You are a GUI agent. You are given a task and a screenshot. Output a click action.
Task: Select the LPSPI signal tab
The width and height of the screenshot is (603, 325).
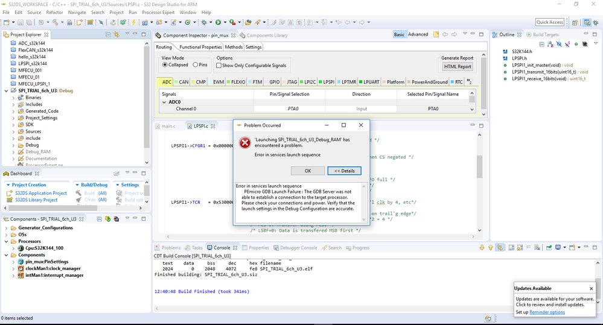327,82
